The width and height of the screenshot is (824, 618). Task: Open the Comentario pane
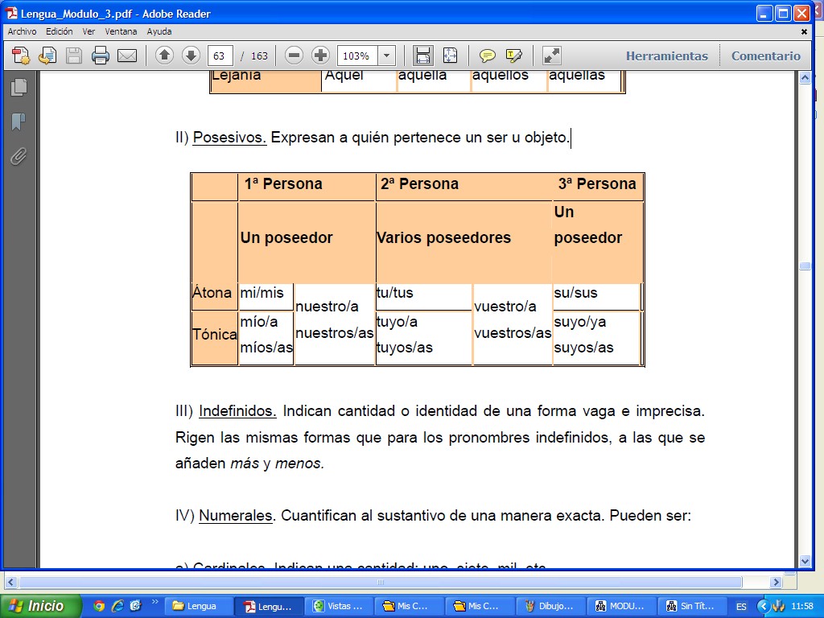click(765, 56)
